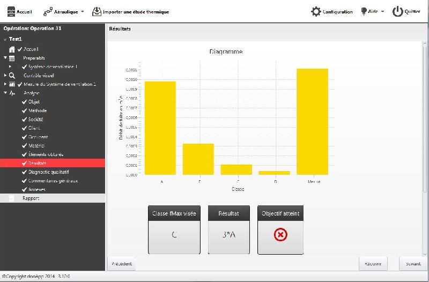Viewport: 429px width, 282px height.
Task: Click the Précédent button
Action: pos(122,264)
